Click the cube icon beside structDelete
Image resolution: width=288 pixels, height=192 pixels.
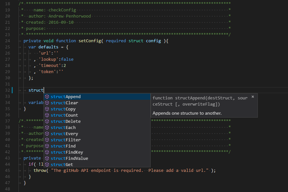[x=47, y=121]
